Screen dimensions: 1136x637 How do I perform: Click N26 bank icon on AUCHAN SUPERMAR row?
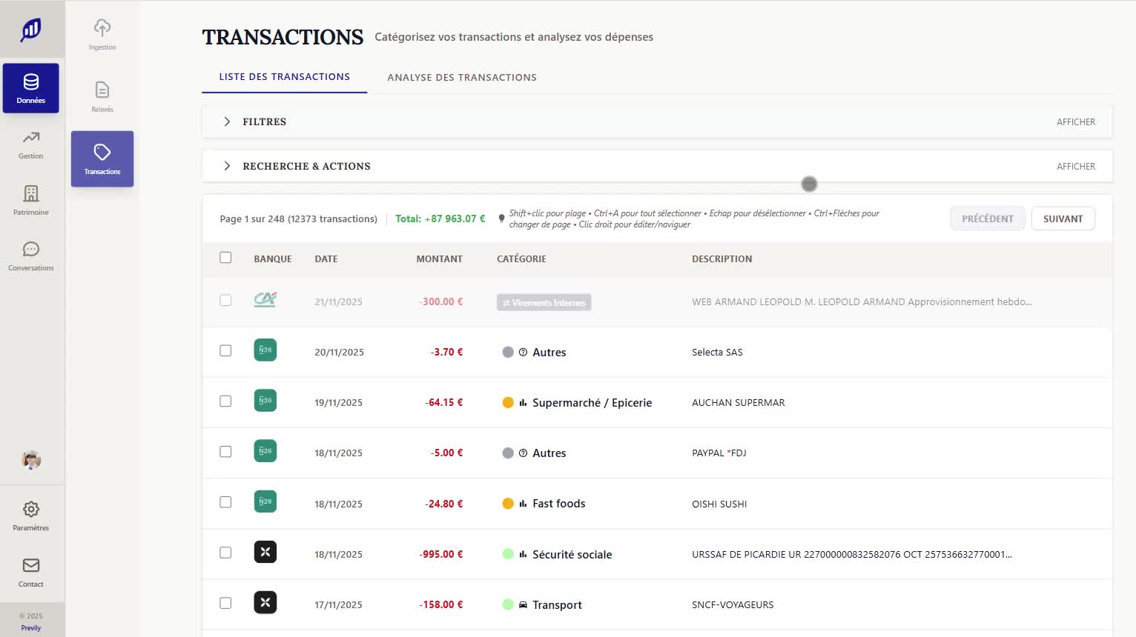(265, 401)
